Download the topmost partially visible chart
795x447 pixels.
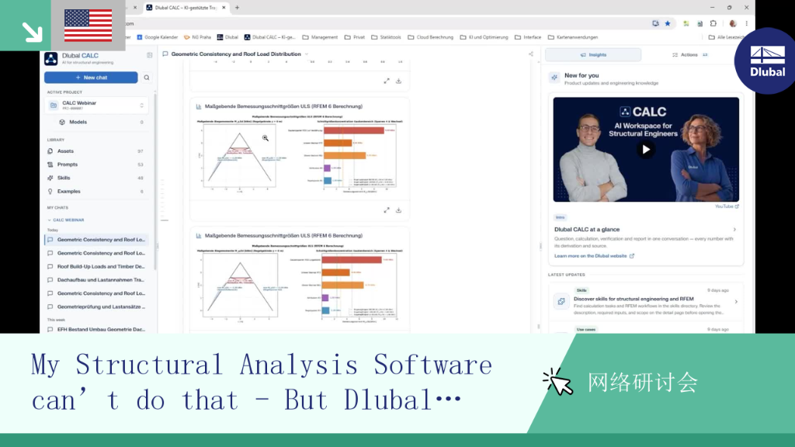pos(398,81)
